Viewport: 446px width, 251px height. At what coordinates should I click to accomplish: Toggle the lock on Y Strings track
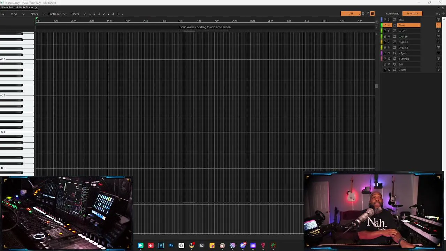pyautogui.click(x=385, y=59)
